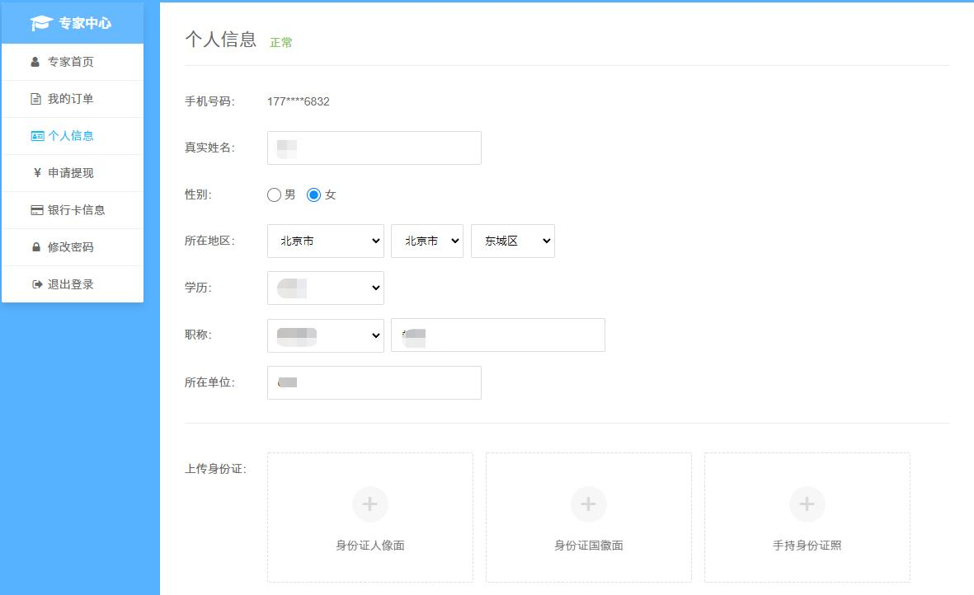Open the 专家首页 menu item
974x595 pixels.
tap(73, 62)
